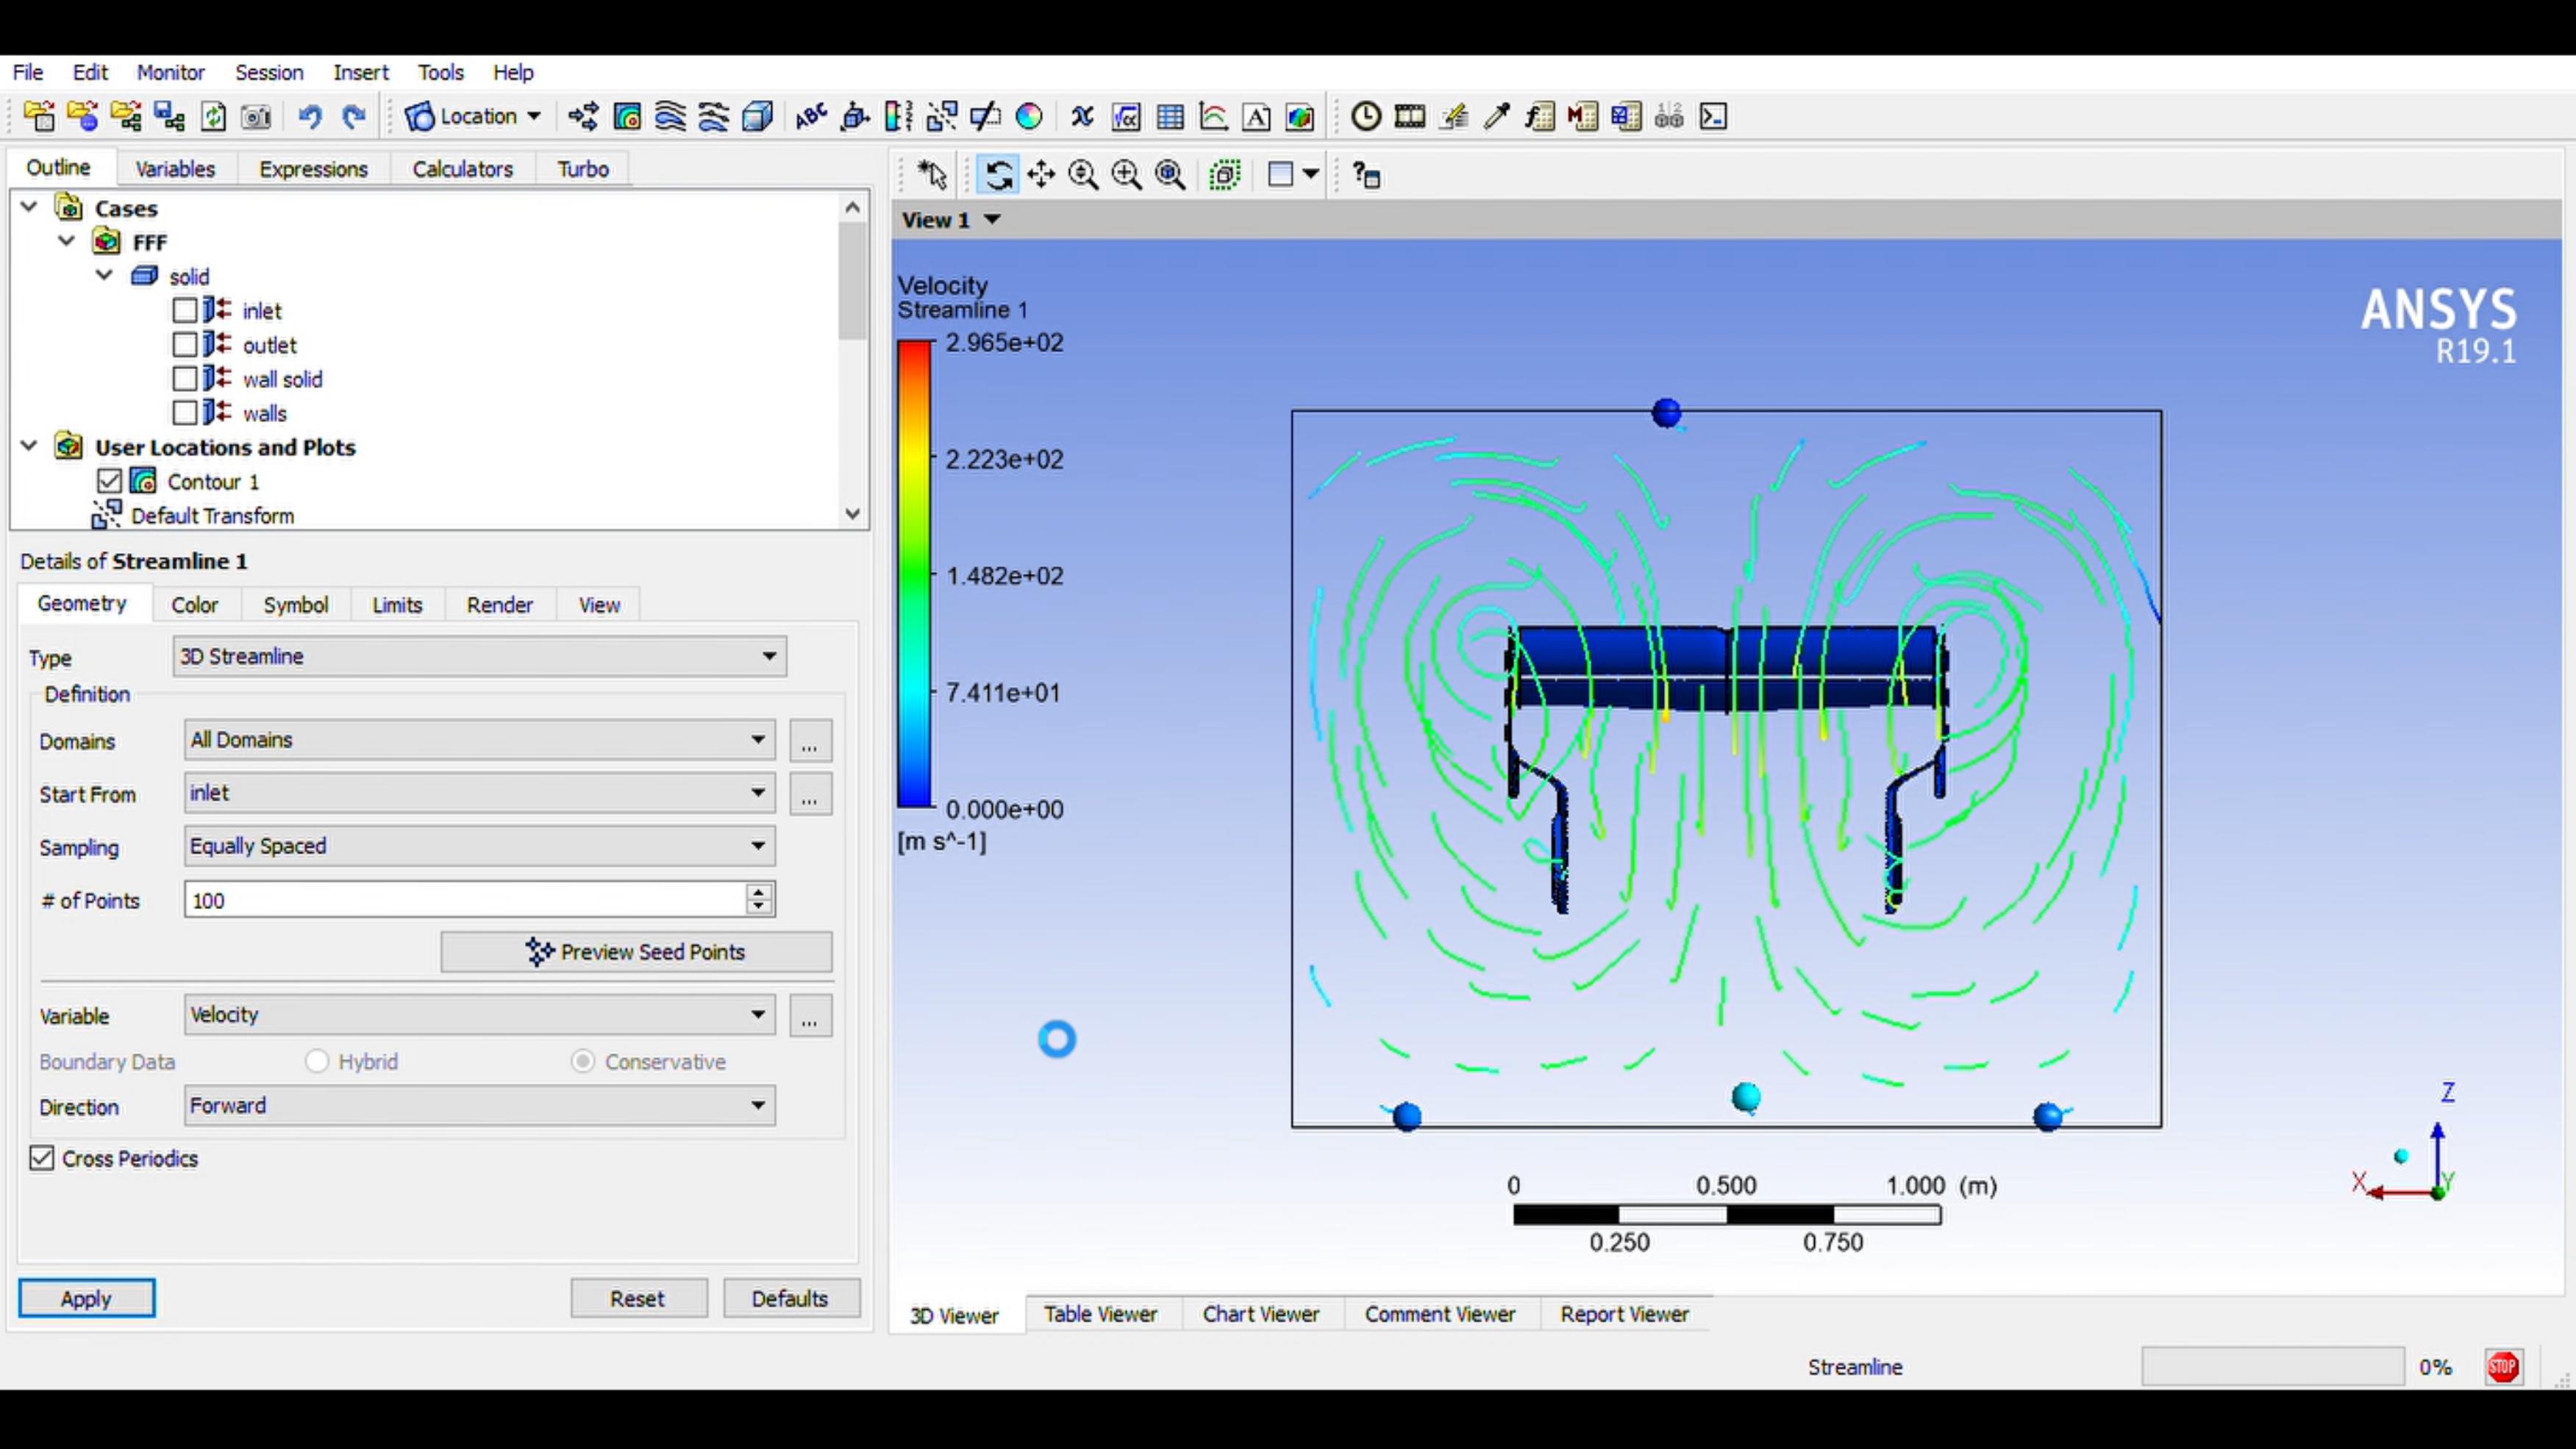This screenshot has width=2576, height=1449.
Task: Enable the inlet boundary checkbox
Action: (184, 311)
